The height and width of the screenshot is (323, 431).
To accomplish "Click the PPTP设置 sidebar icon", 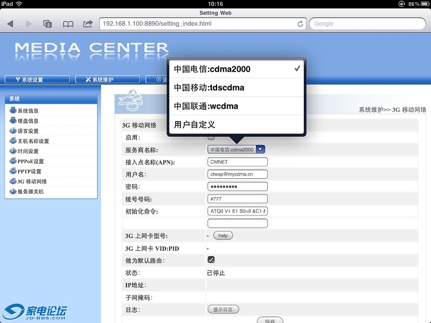I will (13, 171).
